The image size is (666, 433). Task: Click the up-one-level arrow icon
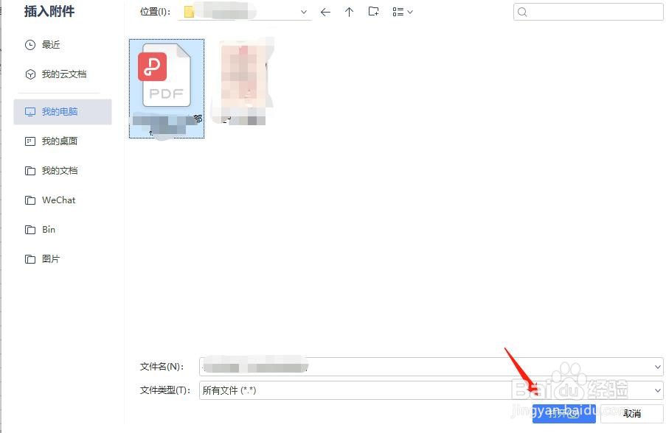click(349, 11)
